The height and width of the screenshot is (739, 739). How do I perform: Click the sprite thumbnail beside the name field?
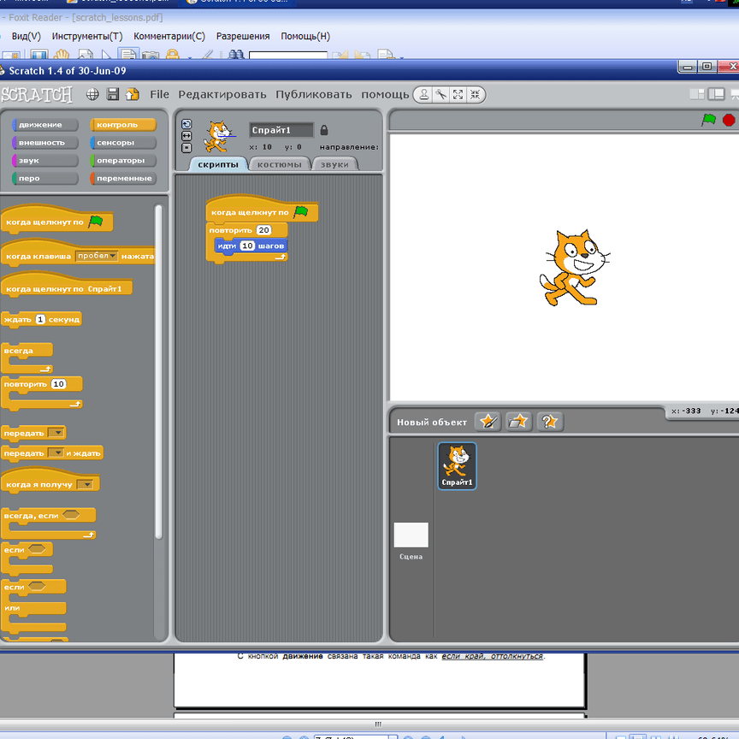point(218,136)
